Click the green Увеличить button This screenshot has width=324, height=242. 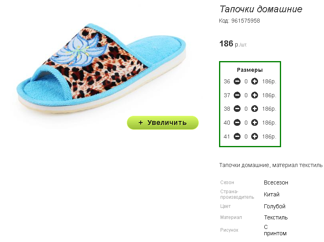click(163, 123)
